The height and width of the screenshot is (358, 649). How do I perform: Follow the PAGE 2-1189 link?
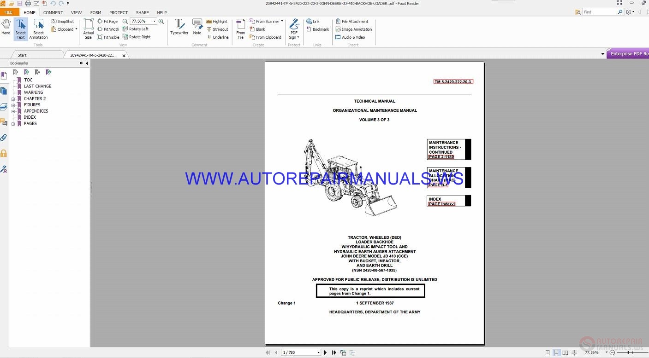pyautogui.click(x=441, y=157)
